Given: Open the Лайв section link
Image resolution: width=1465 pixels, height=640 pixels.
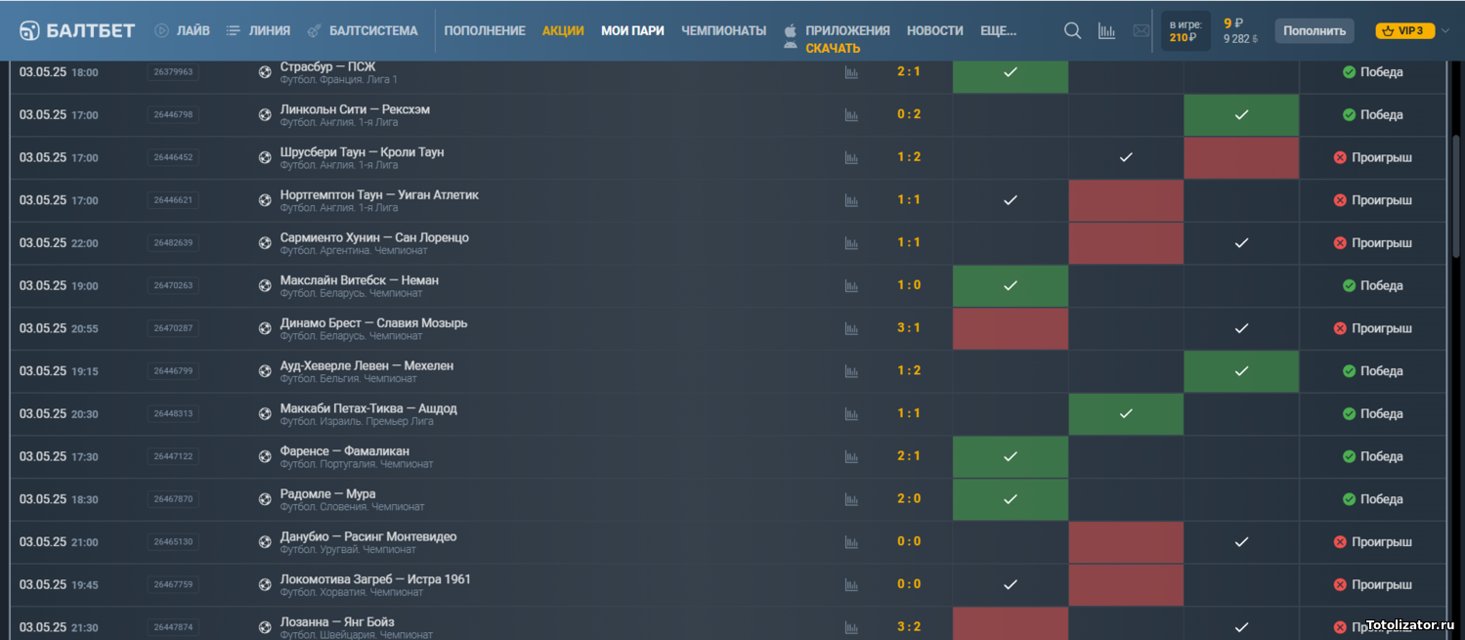Looking at the screenshot, I should 182,30.
